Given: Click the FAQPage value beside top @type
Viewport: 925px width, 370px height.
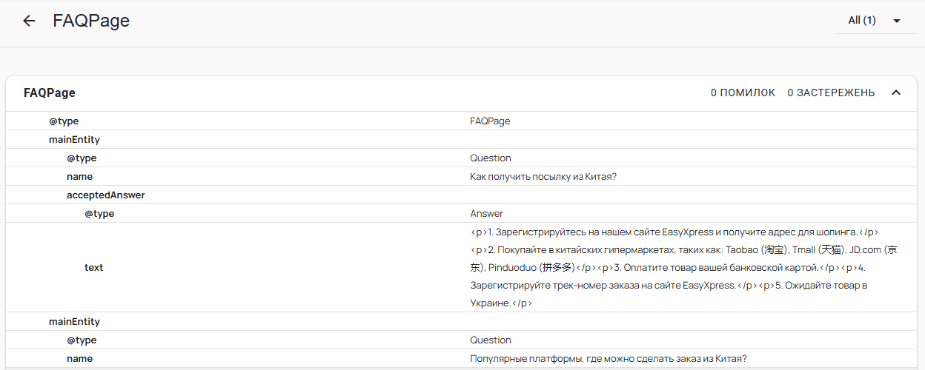Looking at the screenshot, I should [x=490, y=121].
